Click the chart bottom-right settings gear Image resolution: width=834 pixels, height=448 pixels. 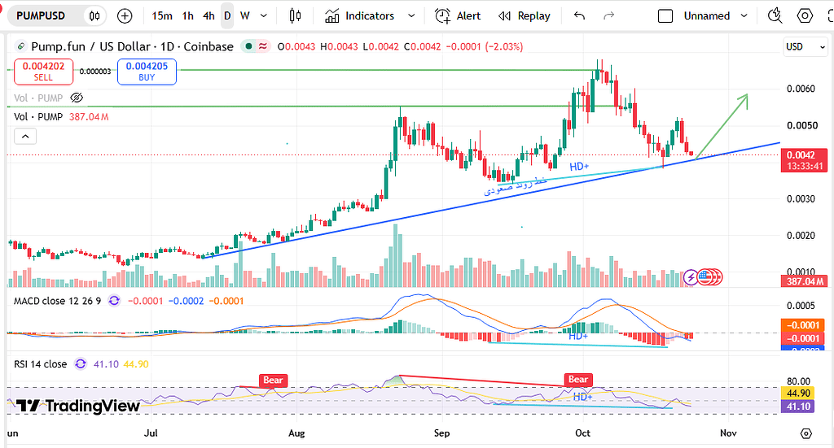click(805, 433)
